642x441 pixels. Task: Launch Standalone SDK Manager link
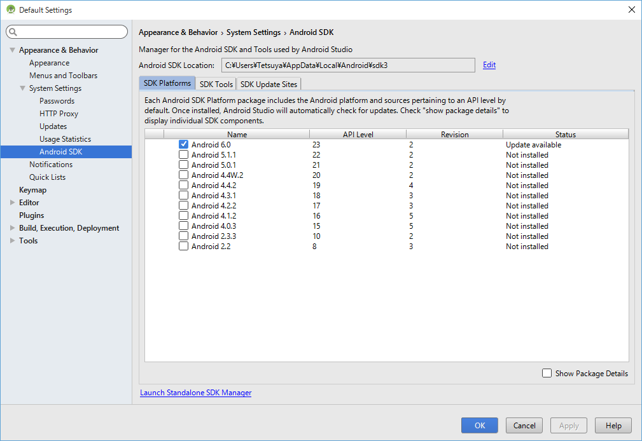[x=196, y=392]
